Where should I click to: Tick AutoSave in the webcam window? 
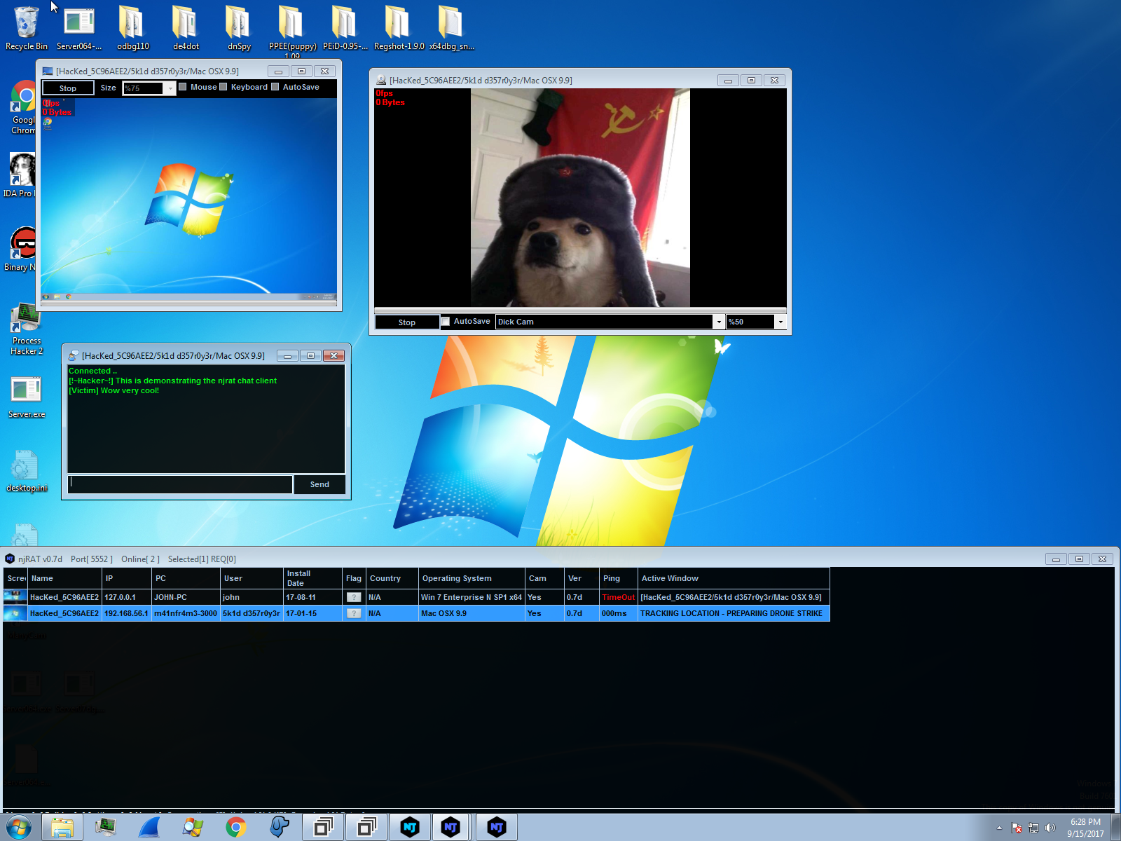point(446,322)
